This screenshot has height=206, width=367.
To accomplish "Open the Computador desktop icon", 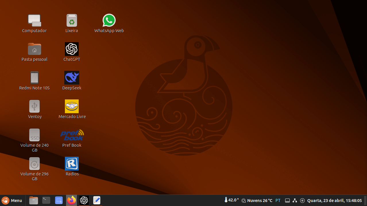I will tap(34, 20).
